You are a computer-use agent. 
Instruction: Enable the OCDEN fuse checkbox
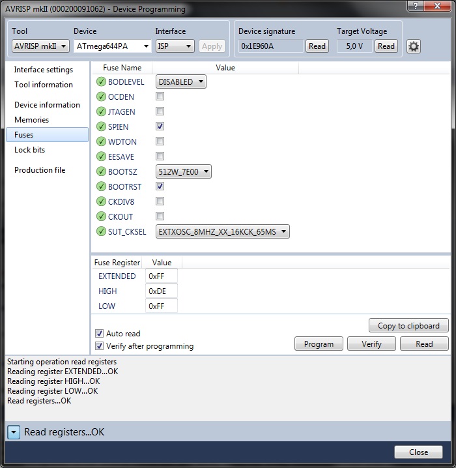[160, 96]
